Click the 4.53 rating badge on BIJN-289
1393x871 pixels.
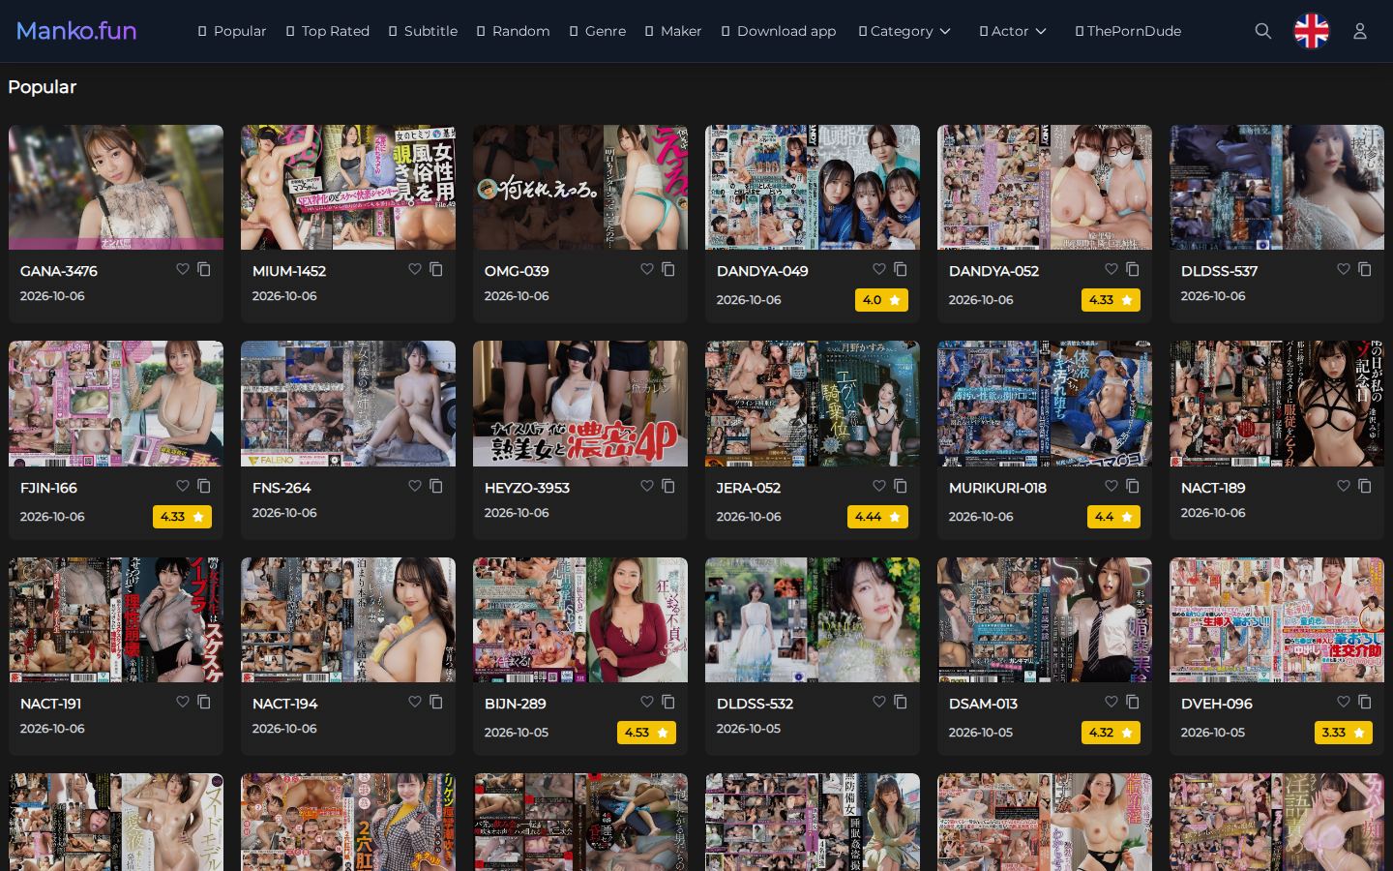click(x=646, y=733)
